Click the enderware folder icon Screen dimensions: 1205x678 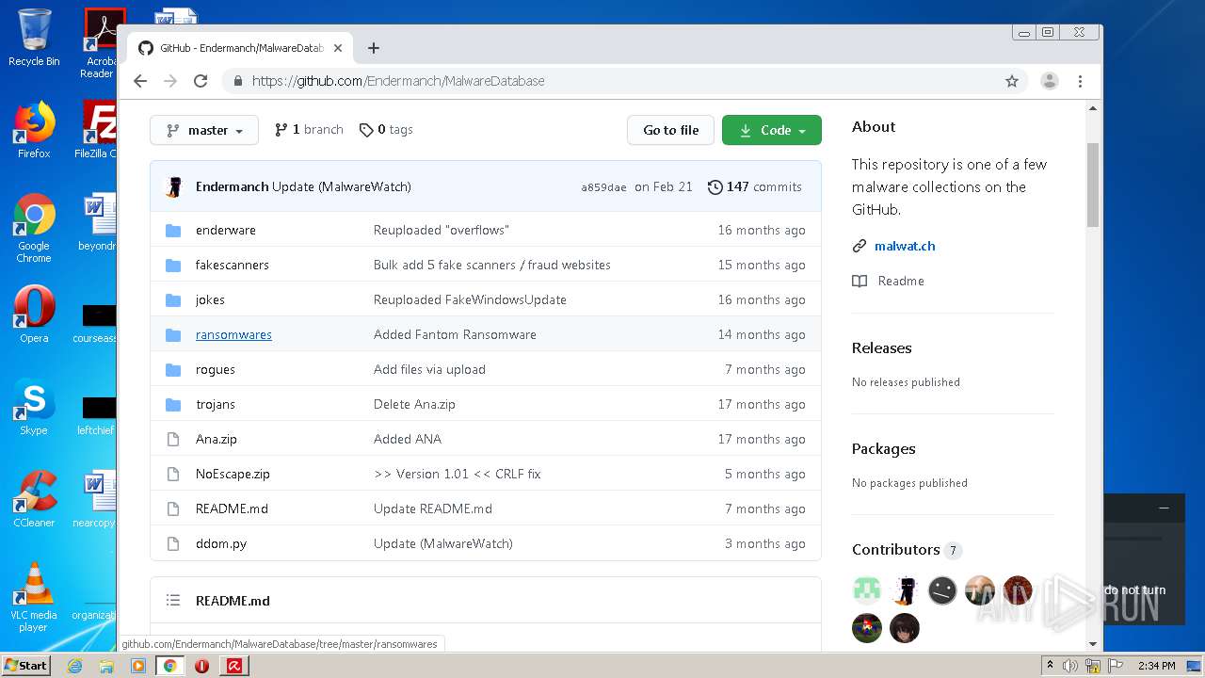173,230
